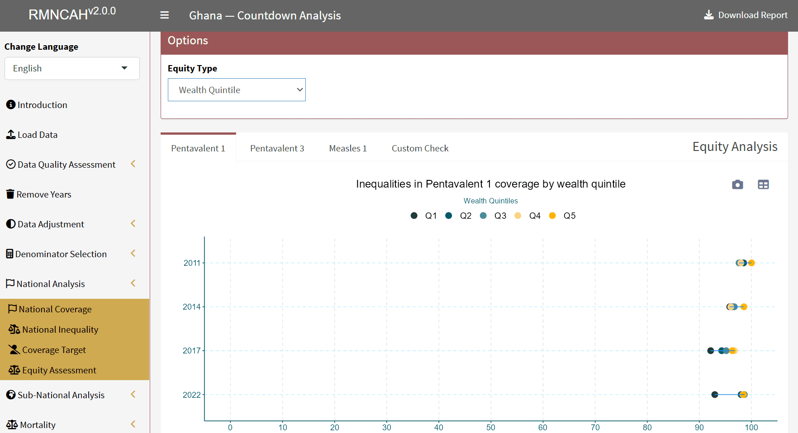Open the Custom Check tab
This screenshot has height=433, width=798.
pyautogui.click(x=420, y=148)
